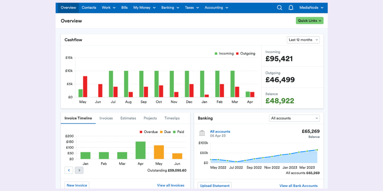Image resolution: width=383 pixels, height=191 pixels.
Task: Click the bank building icon in Banking panel
Action: click(202, 133)
